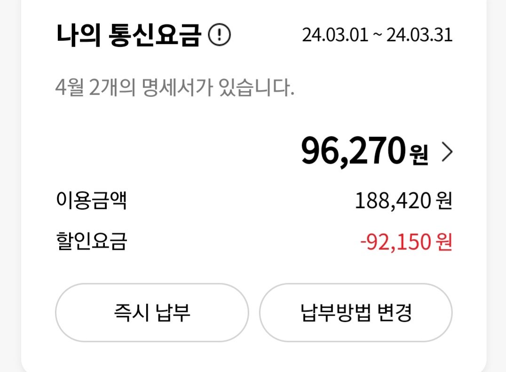Tap the 원 unit after 188,420

click(x=444, y=202)
